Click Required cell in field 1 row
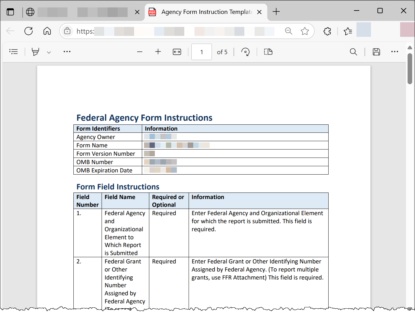 [169, 233]
